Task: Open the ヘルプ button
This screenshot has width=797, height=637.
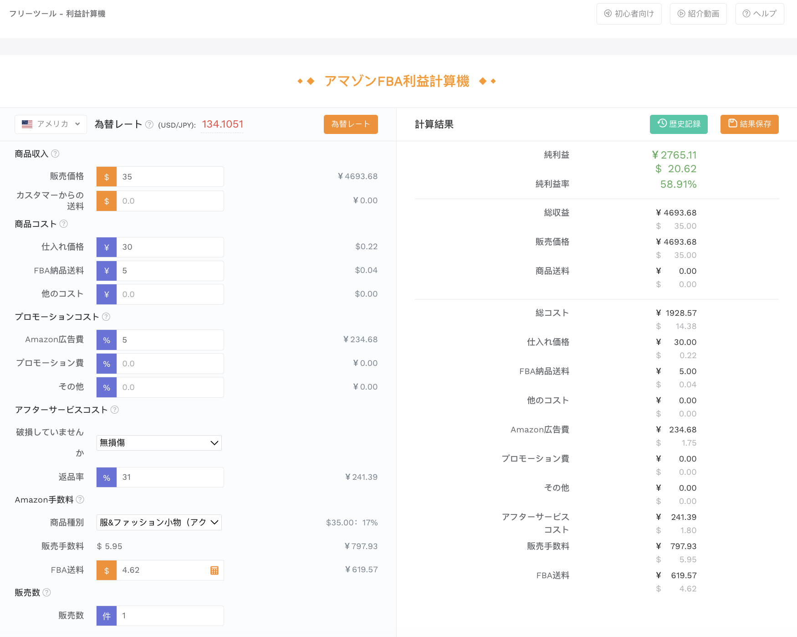Action: click(760, 14)
